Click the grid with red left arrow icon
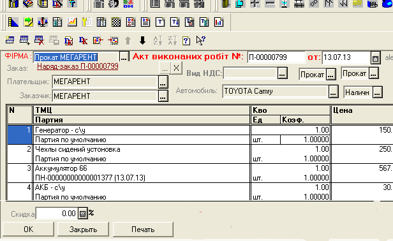This screenshot has height=241, width=393. click(98, 40)
